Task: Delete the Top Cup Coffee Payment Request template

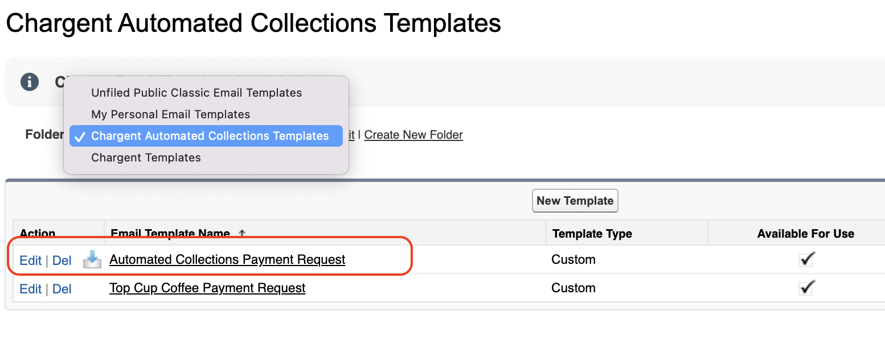Action: pos(63,288)
